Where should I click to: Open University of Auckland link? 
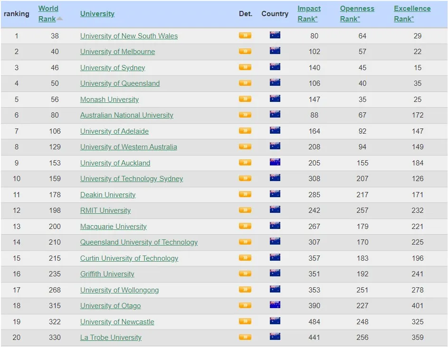[115, 163]
